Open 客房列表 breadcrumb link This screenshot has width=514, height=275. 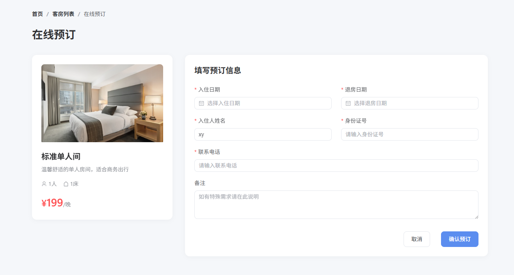pos(63,14)
